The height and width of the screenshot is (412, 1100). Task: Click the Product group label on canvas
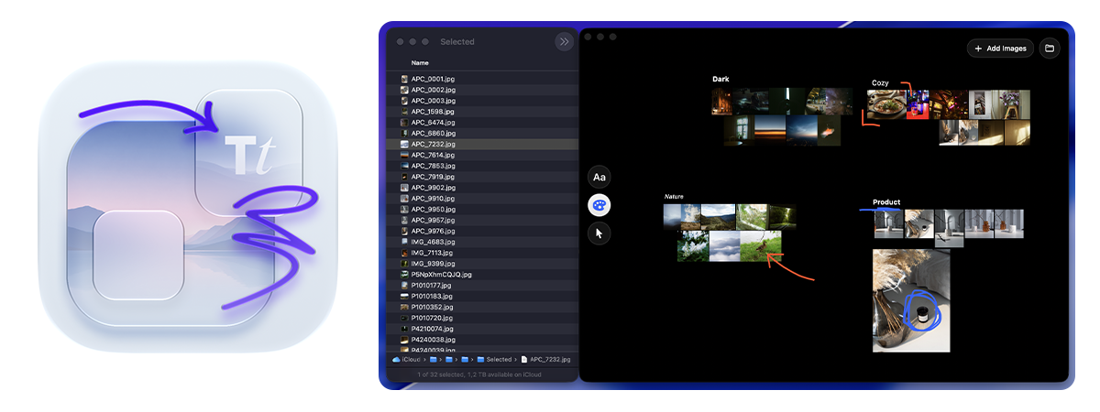[x=886, y=202]
